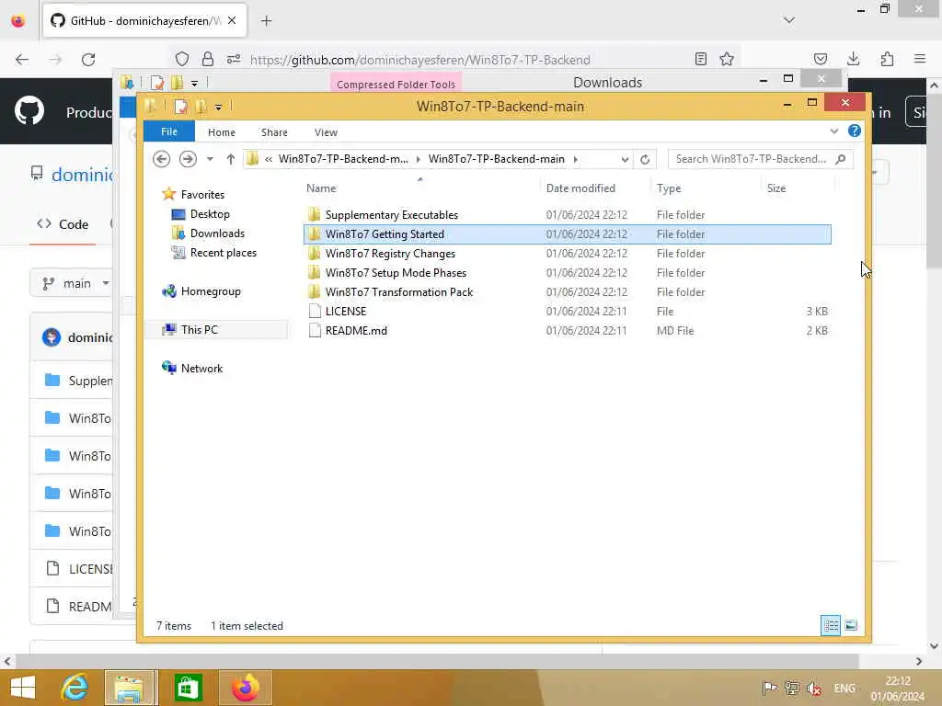Image resolution: width=942 pixels, height=706 pixels.
Task: Click Save to Pocket icon
Action: 820,59
